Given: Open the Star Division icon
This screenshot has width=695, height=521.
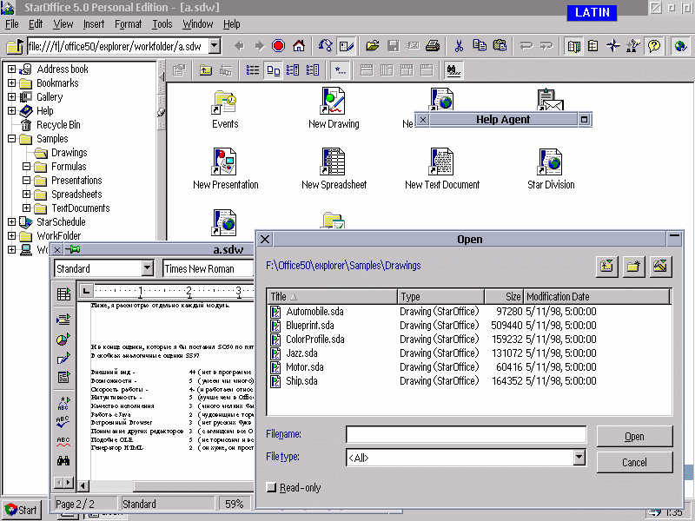Looking at the screenshot, I should coord(551,168).
